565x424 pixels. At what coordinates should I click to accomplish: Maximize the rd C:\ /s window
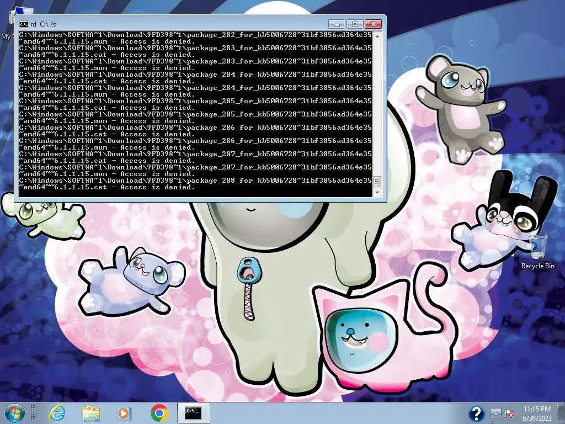click(x=355, y=24)
